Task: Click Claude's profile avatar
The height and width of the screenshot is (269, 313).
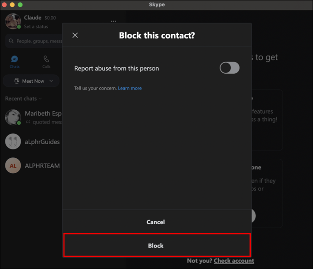Action: click(x=13, y=21)
